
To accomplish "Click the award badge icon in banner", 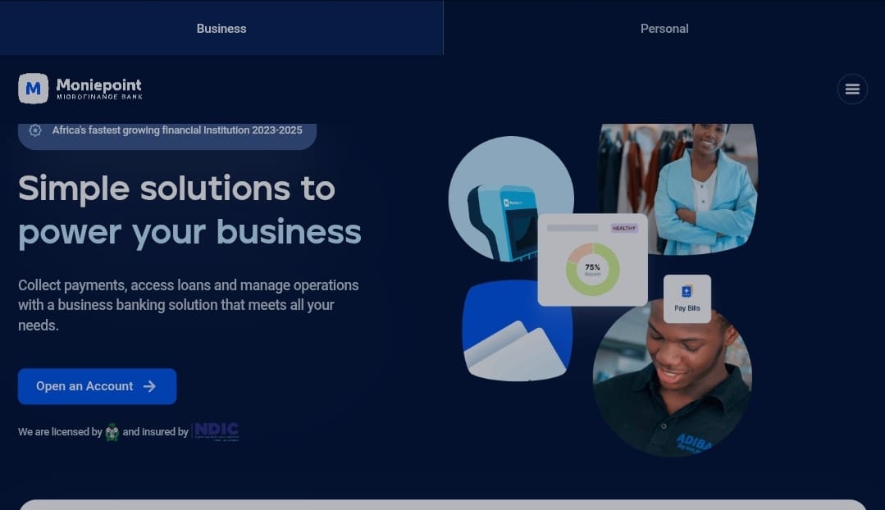I will click(35, 130).
